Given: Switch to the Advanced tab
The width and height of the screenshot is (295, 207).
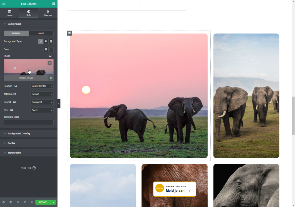Looking at the screenshot, I should point(48,13).
